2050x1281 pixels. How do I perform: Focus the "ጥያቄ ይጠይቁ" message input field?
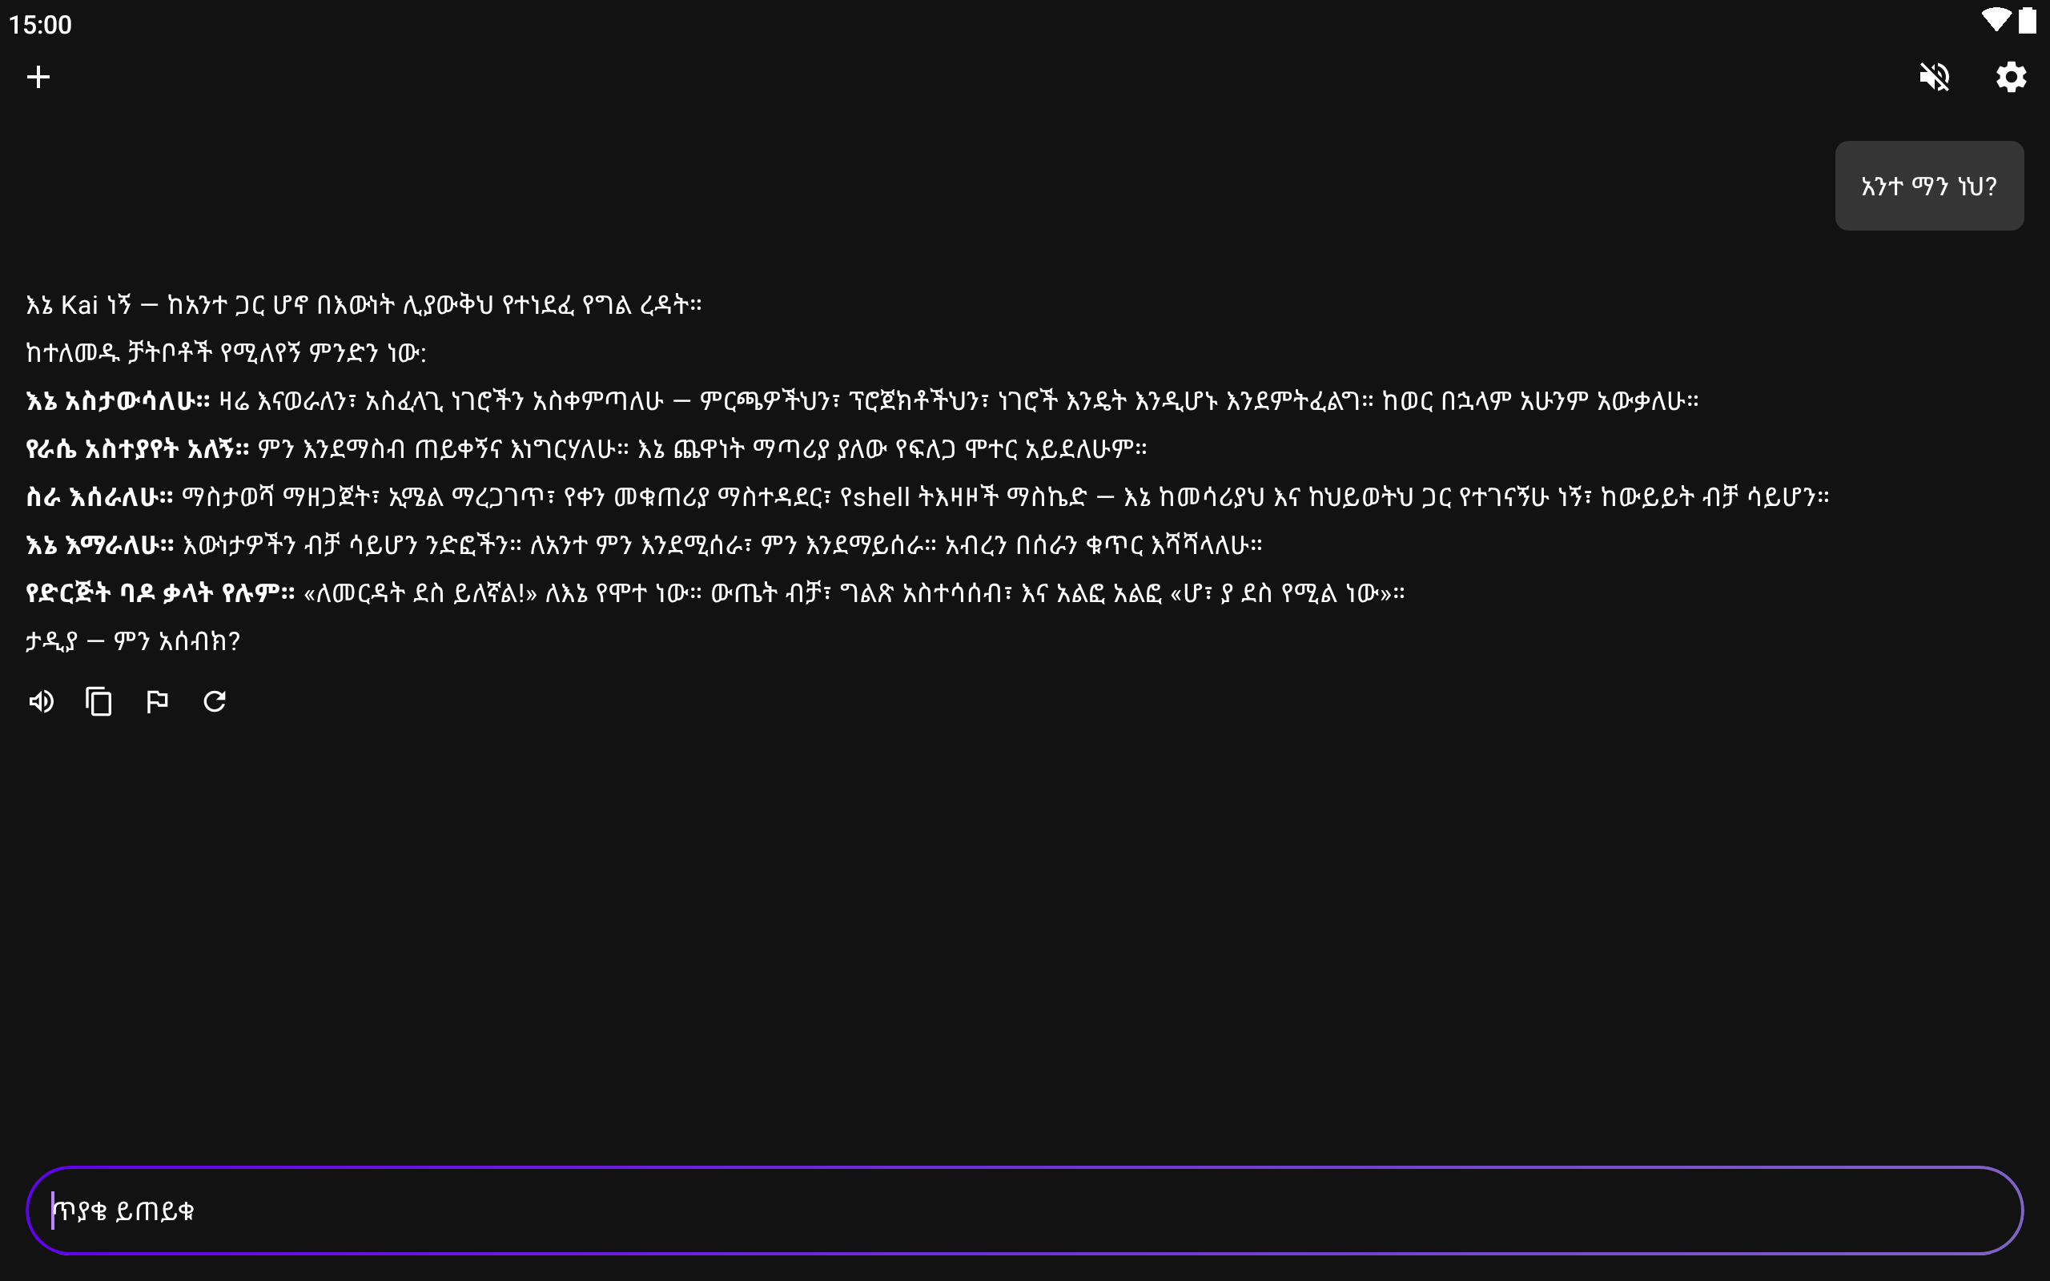tap(1025, 1210)
